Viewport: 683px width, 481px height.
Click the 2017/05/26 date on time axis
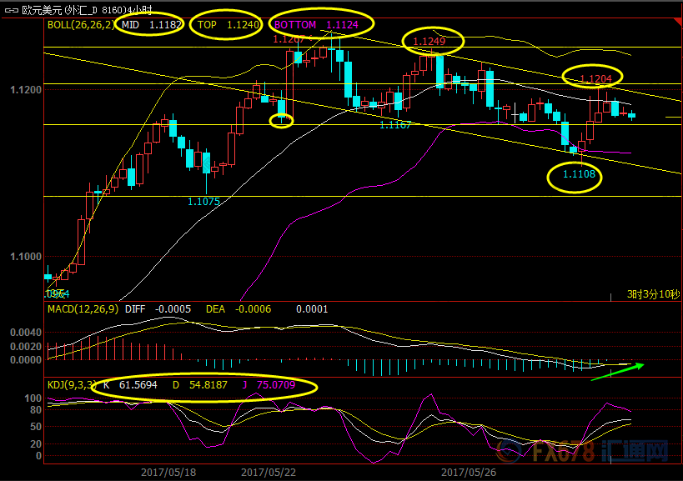[x=469, y=471]
